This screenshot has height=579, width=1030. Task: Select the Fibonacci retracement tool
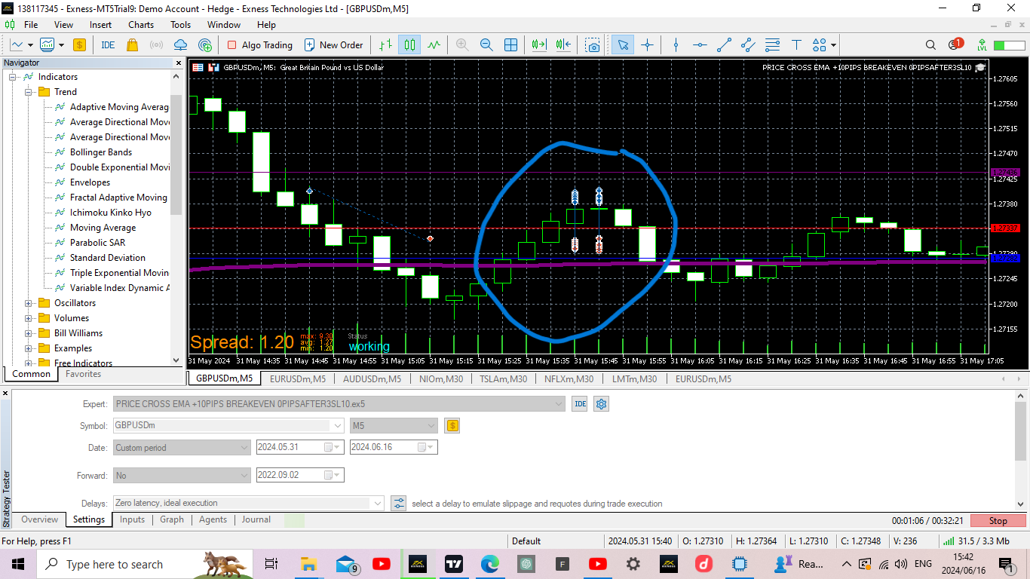(772, 45)
